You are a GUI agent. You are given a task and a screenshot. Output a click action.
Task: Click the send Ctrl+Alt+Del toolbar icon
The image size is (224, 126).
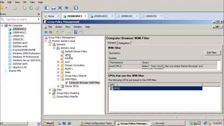point(15,8)
